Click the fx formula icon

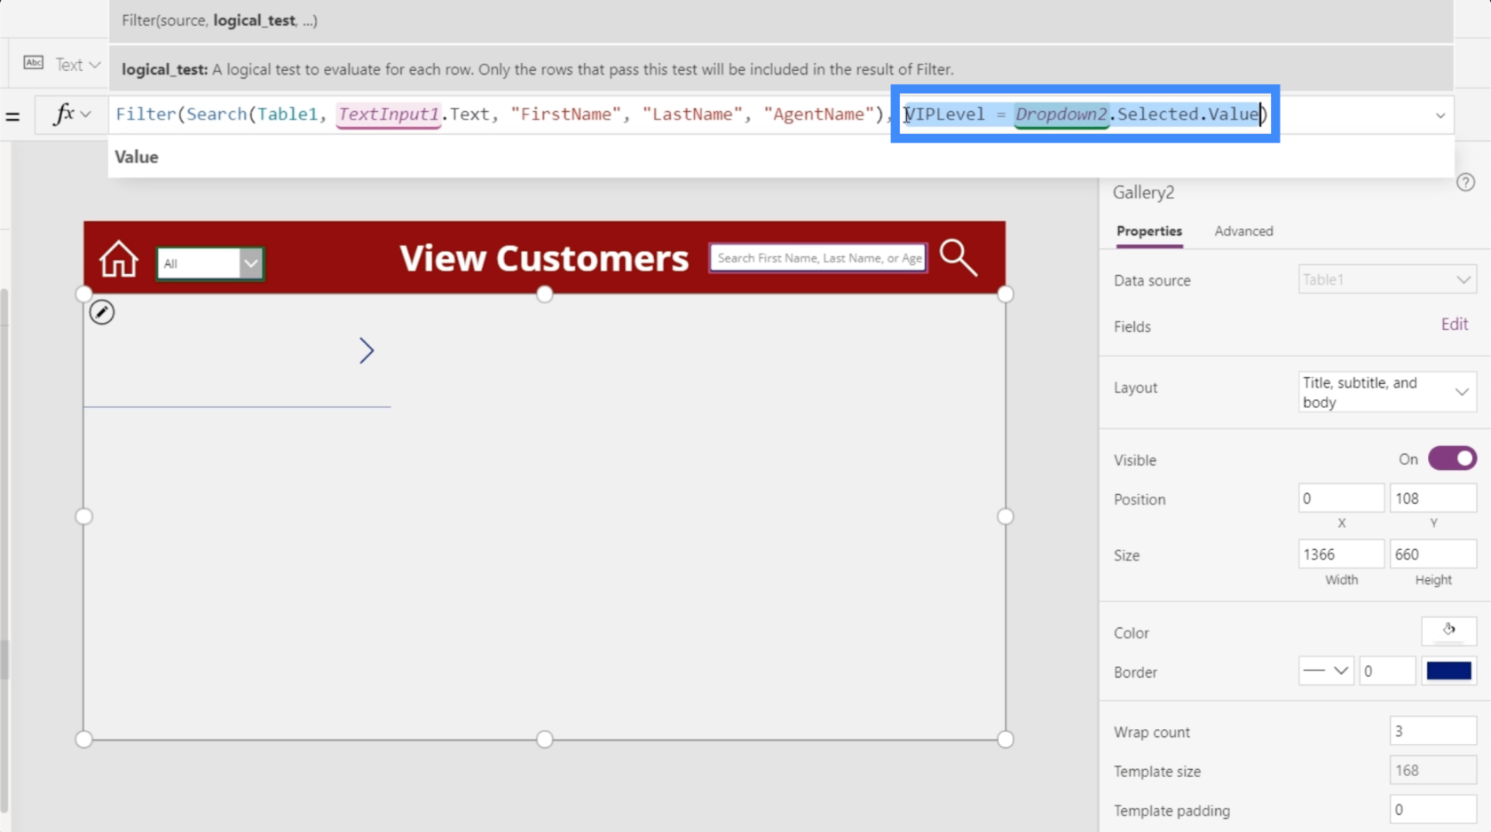point(64,114)
